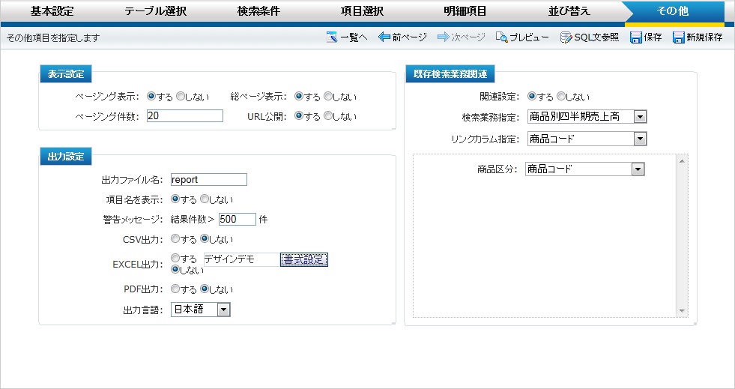Set 総ページ表示 to しない

coord(327,96)
